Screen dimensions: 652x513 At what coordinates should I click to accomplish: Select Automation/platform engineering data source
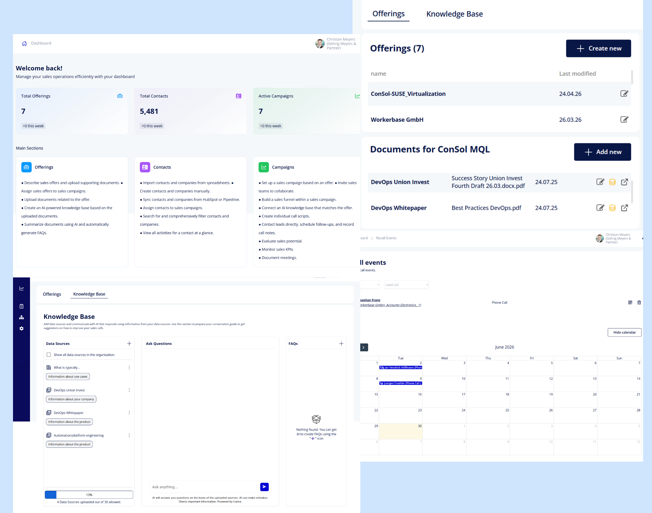[79, 435]
